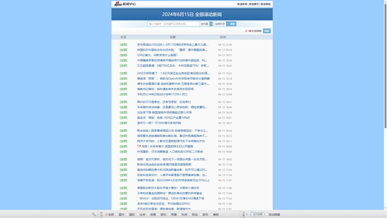Image resolution: width=387 pixels, height=218 pixels.
Task: Click the 刷新 refresh button
Action: point(267,31)
